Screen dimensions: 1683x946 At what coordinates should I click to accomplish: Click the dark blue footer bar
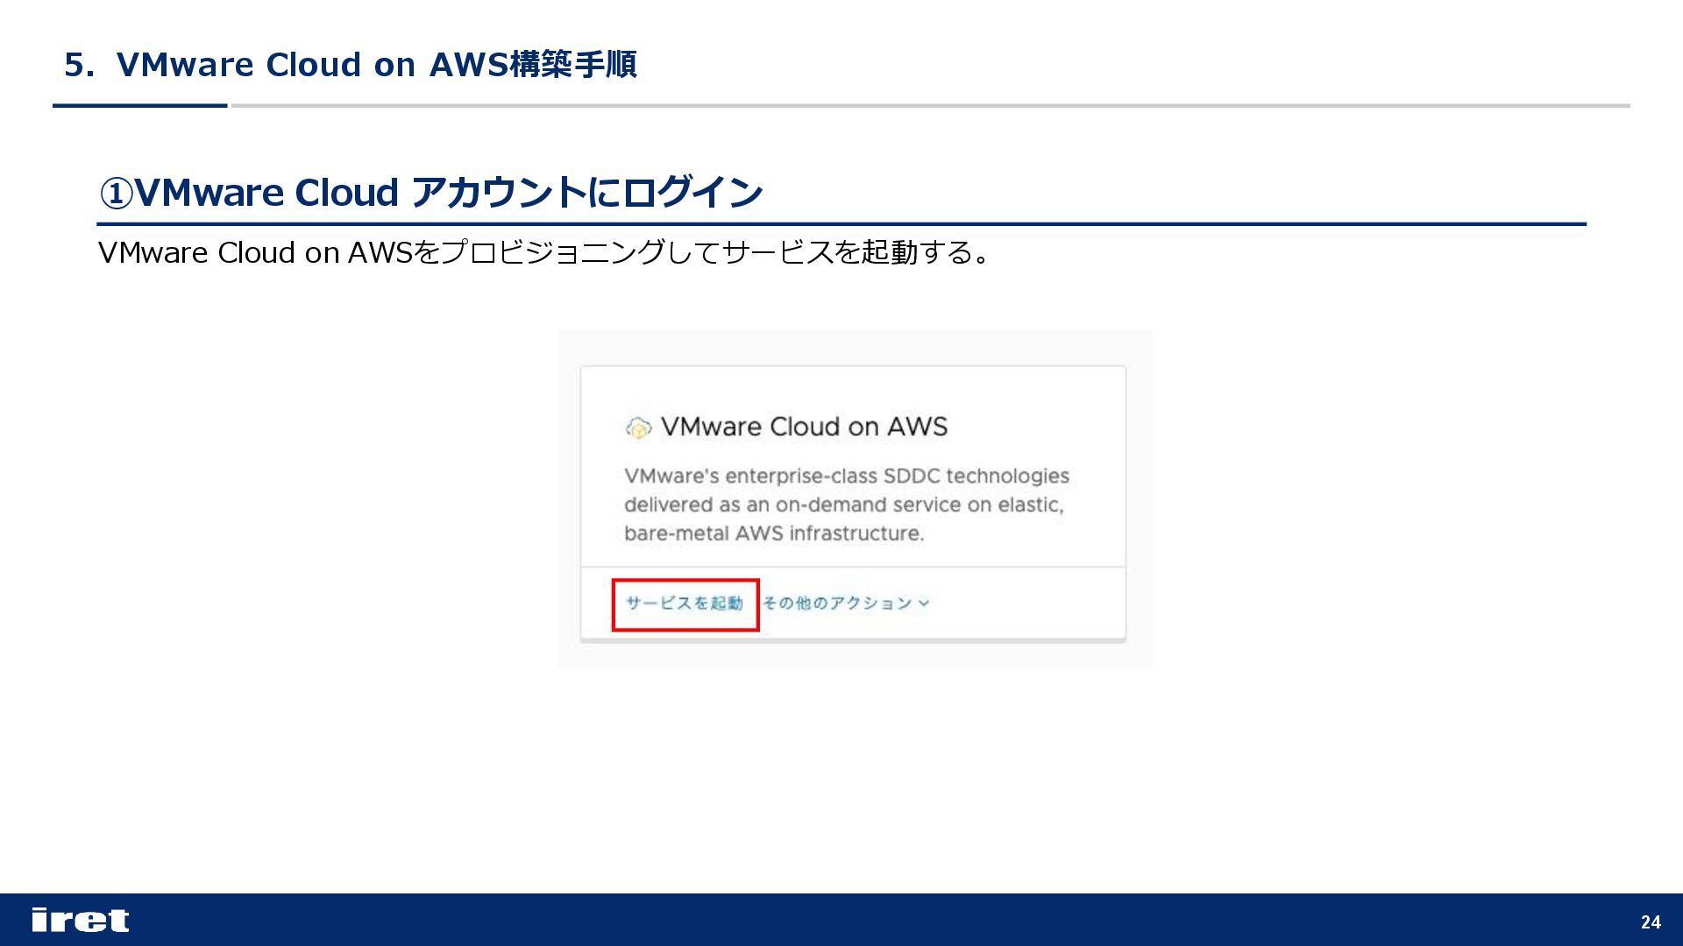click(841, 920)
